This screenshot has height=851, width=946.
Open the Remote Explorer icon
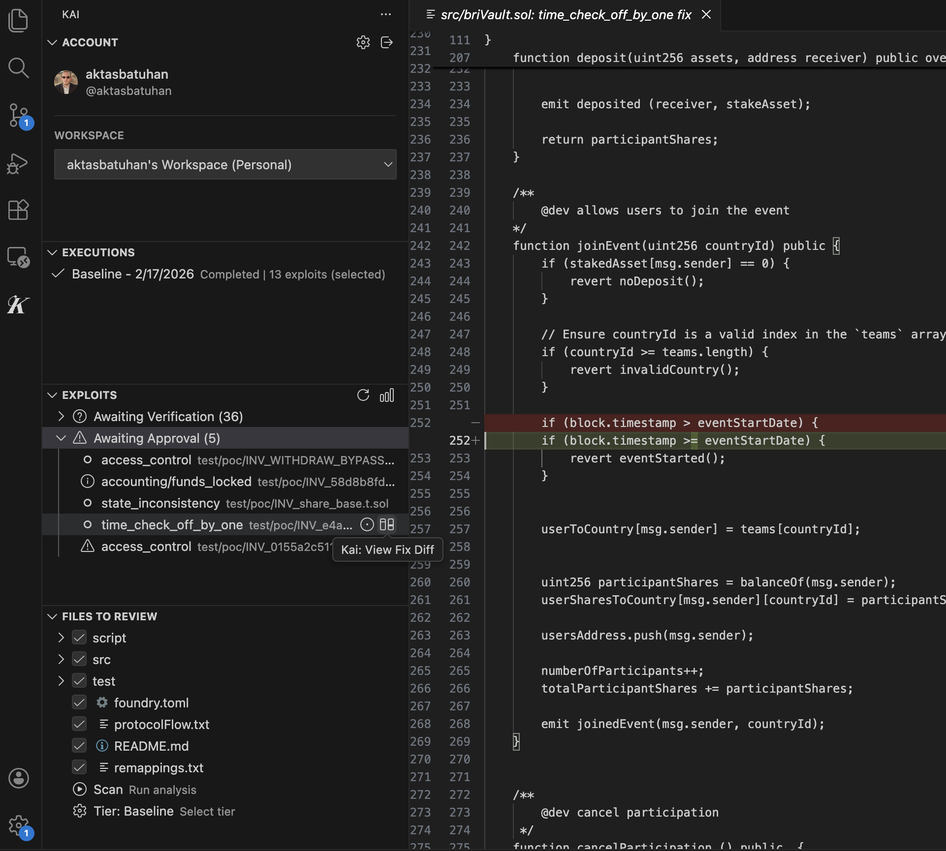click(x=18, y=257)
